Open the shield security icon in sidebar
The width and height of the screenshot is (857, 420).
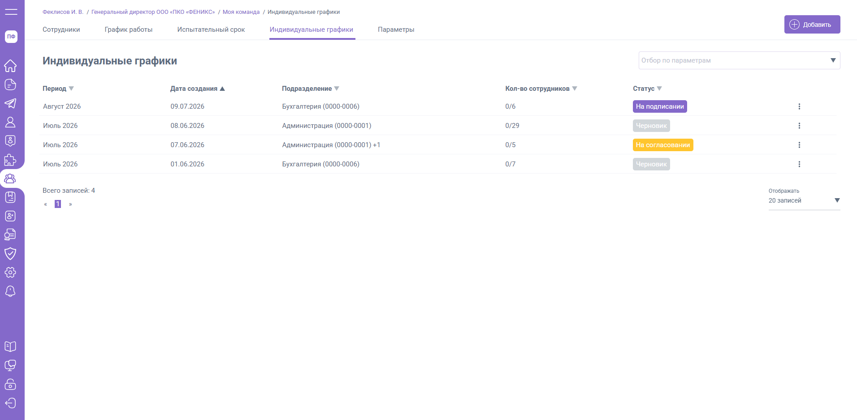coord(10,254)
